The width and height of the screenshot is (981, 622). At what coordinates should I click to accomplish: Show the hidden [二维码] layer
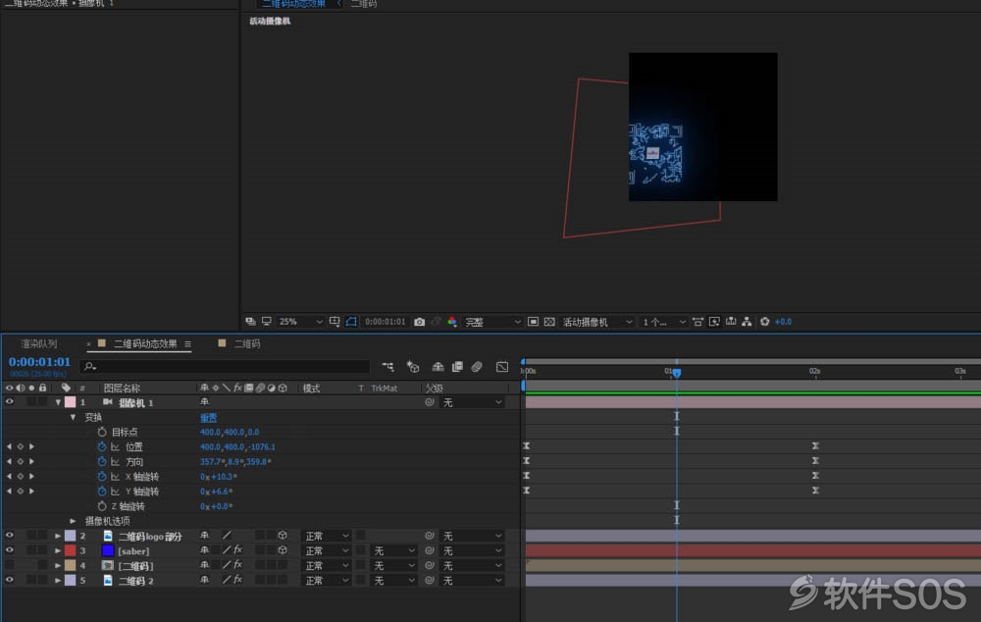(9, 566)
